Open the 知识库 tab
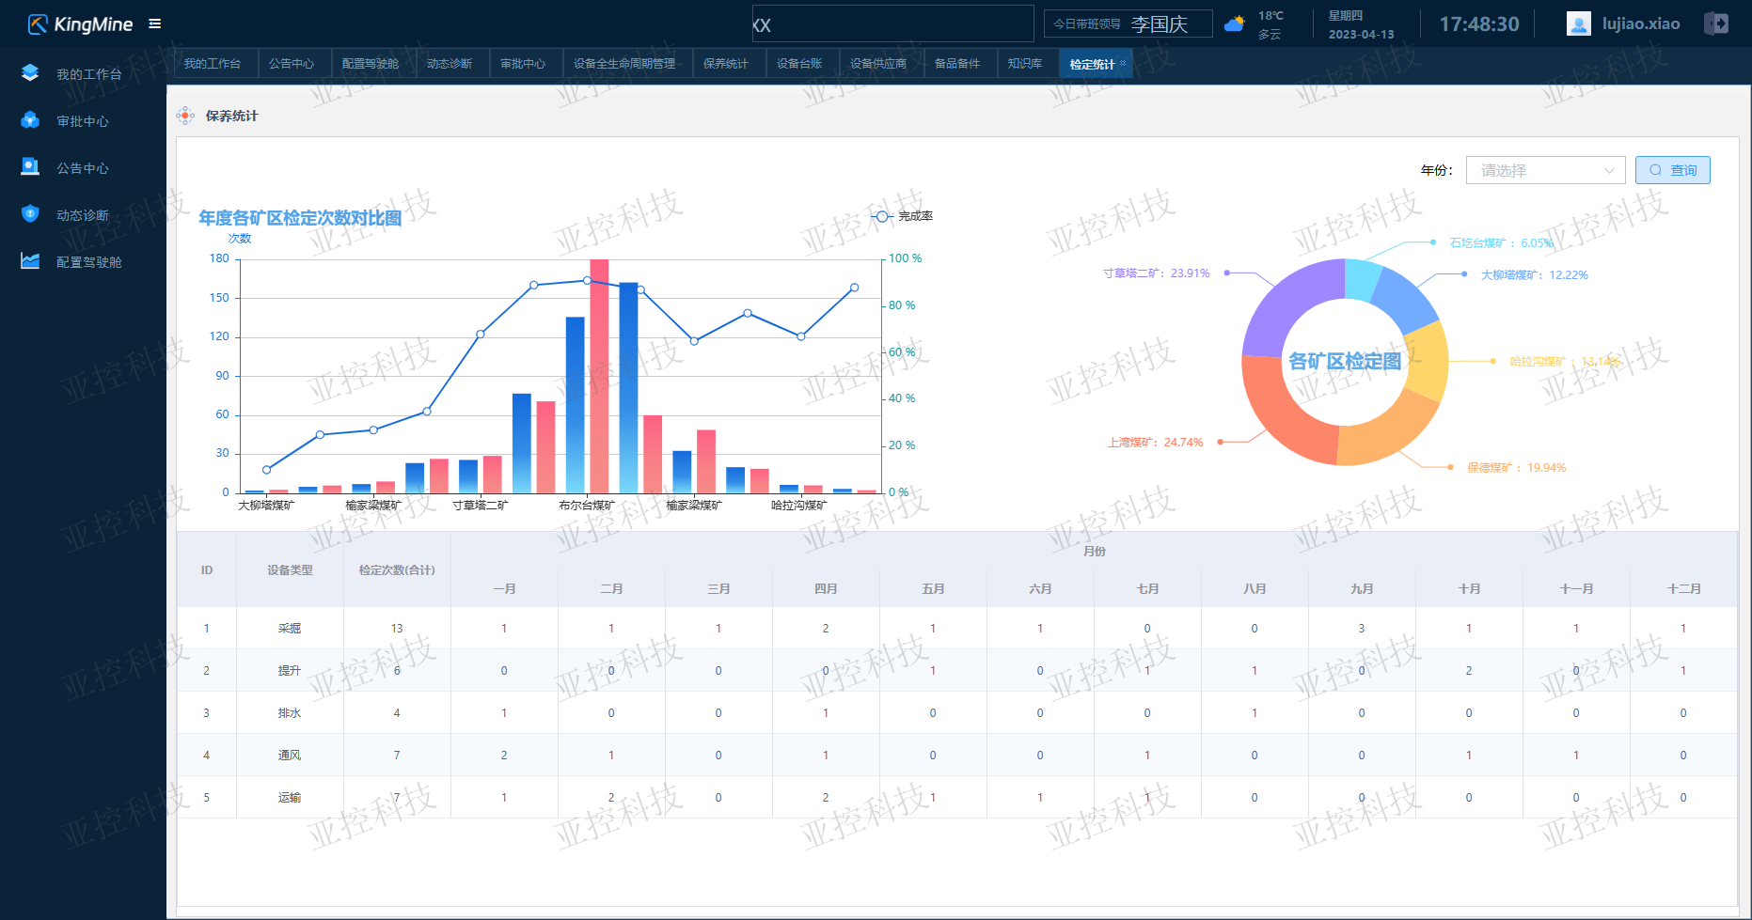This screenshot has width=1752, height=920. [1024, 64]
